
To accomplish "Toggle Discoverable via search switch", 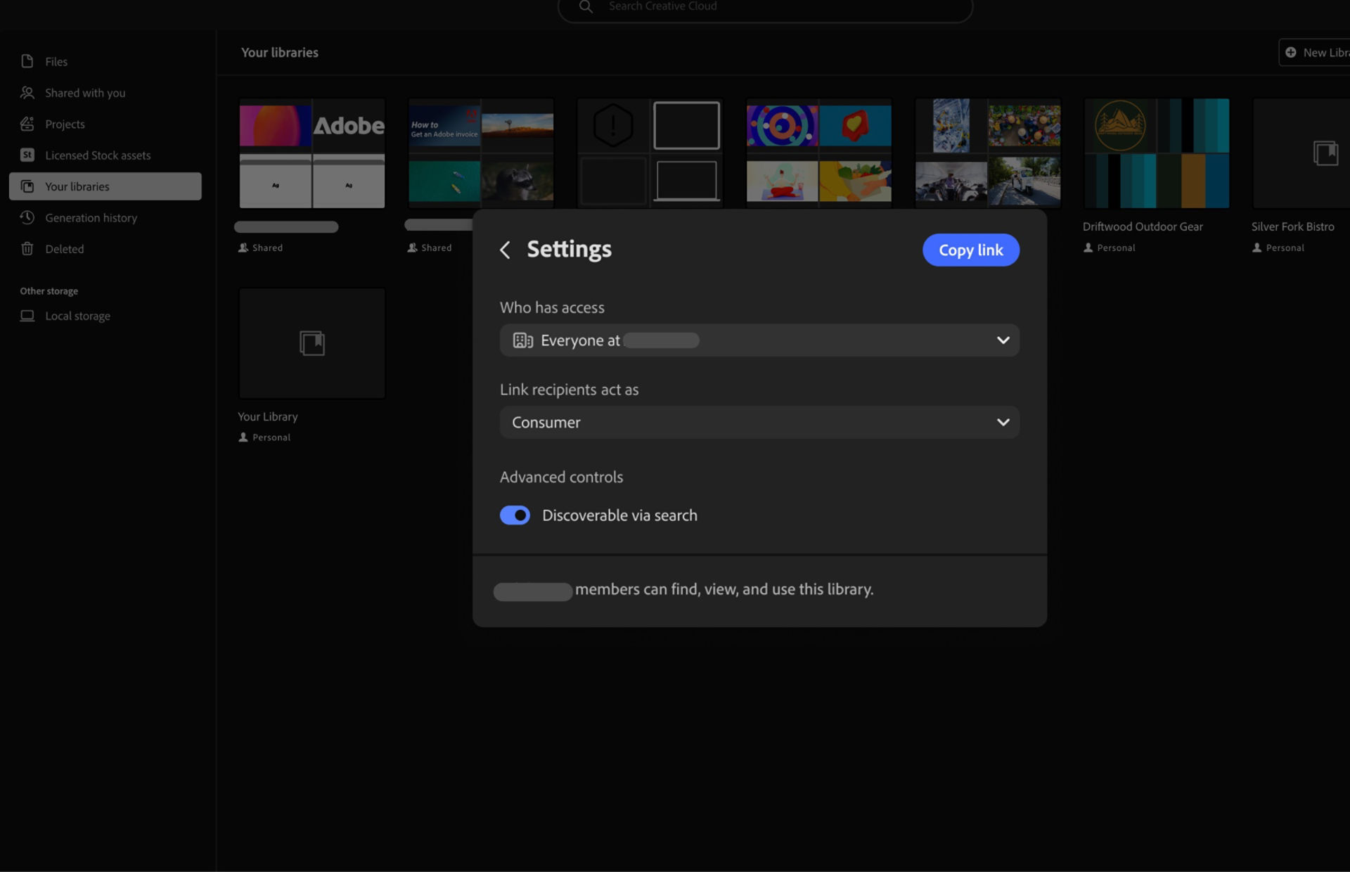I will [x=515, y=515].
